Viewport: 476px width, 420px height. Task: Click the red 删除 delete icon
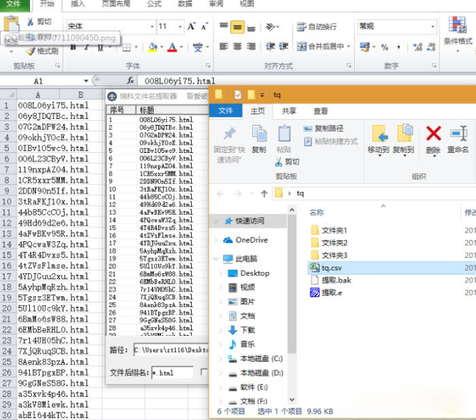(x=434, y=133)
